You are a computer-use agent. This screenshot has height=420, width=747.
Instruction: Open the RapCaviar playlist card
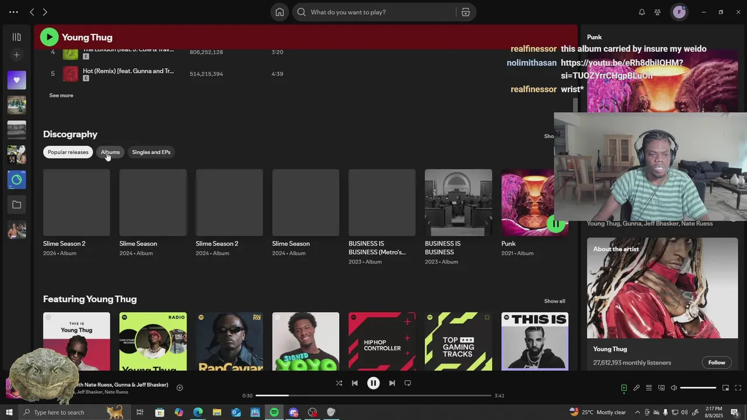click(229, 341)
